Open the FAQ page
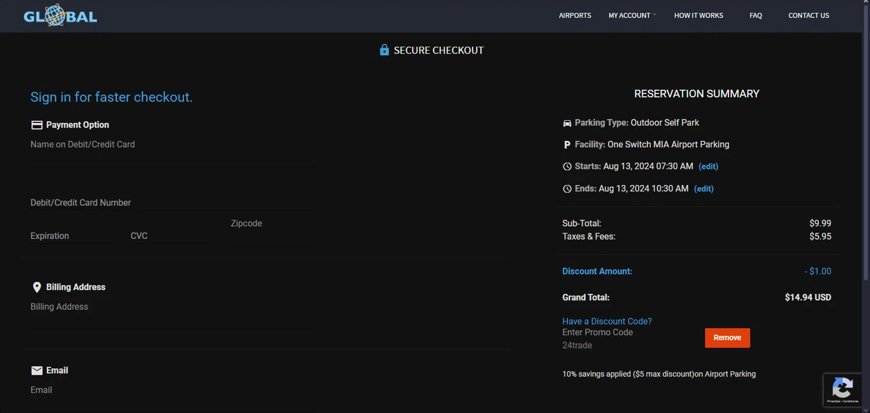870x413 pixels. tap(755, 16)
